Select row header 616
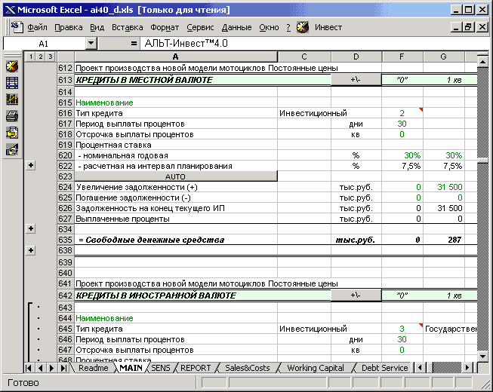Image resolution: width=493 pixels, height=392 pixels. click(x=66, y=113)
